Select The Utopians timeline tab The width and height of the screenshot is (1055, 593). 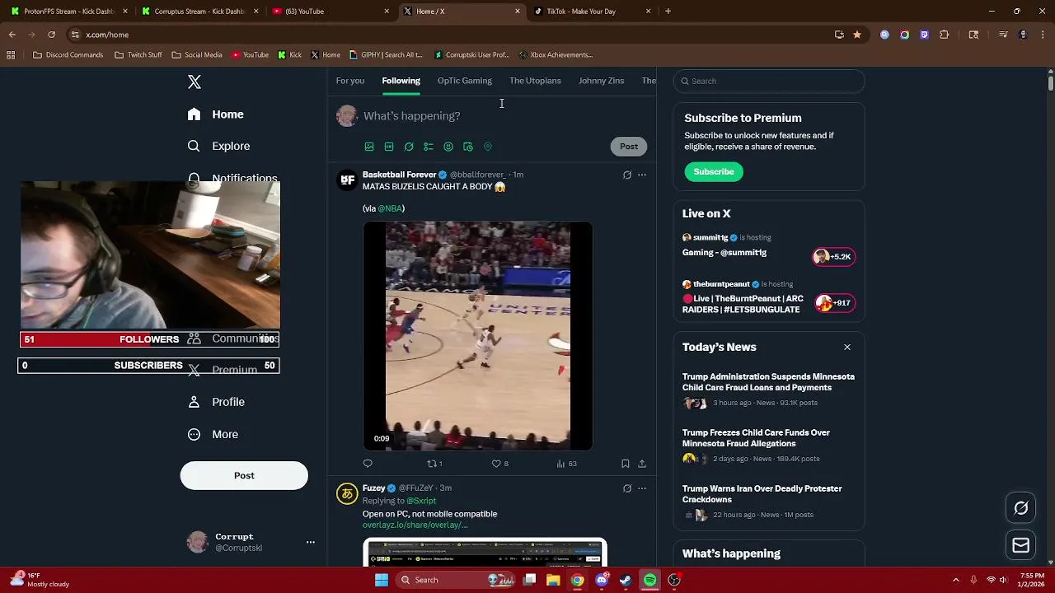[535, 81]
